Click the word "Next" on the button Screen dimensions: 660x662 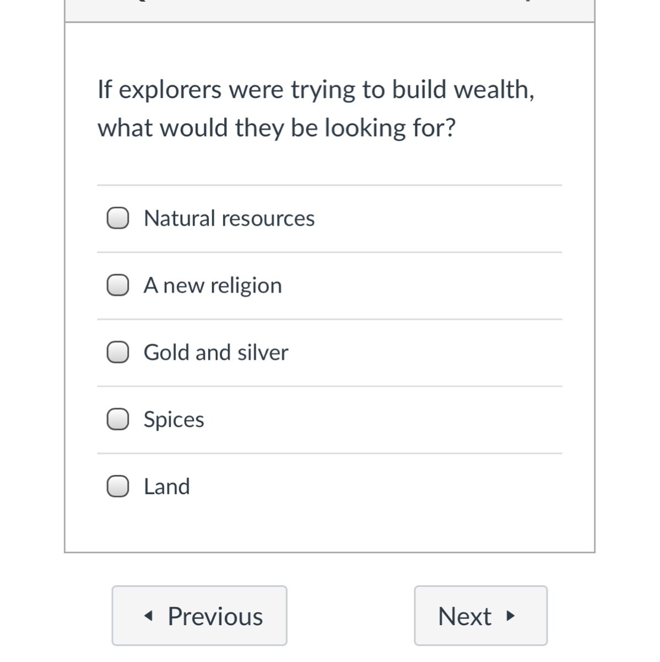click(x=464, y=616)
